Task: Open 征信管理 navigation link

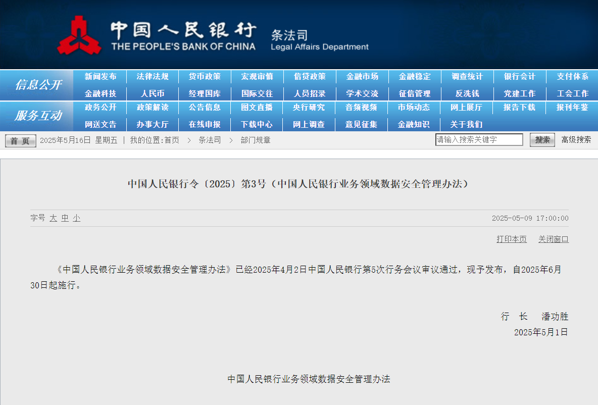Action: (x=415, y=94)
